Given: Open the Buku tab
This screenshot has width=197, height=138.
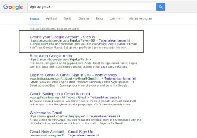Looking at the screenshot, I should coord(99,18).
